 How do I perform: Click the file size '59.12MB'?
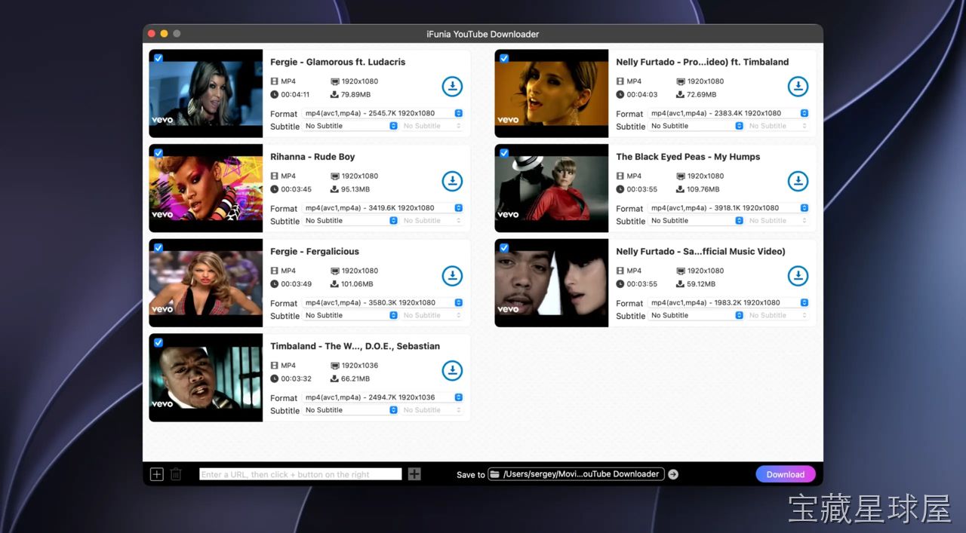[701, 284]
